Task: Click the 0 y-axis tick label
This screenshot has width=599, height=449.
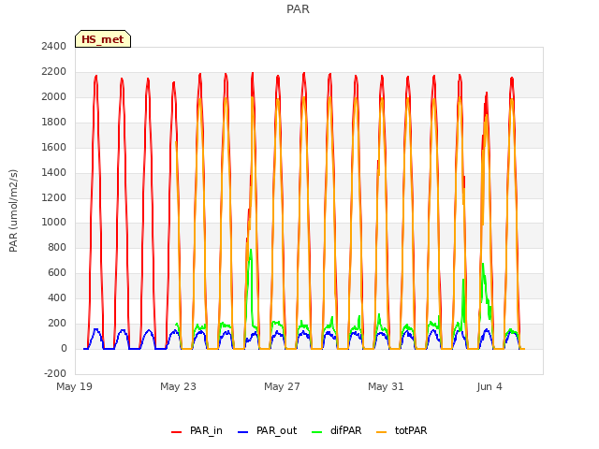Action: [x=64, y=348]
